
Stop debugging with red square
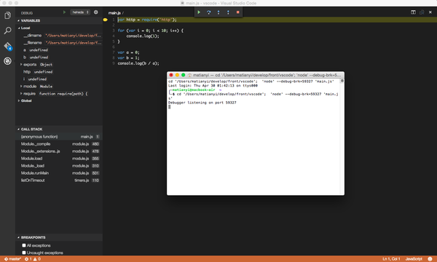237,12
